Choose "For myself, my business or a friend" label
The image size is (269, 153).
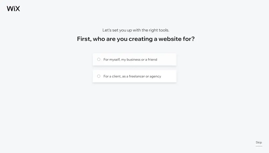click(x=130, y=60)
